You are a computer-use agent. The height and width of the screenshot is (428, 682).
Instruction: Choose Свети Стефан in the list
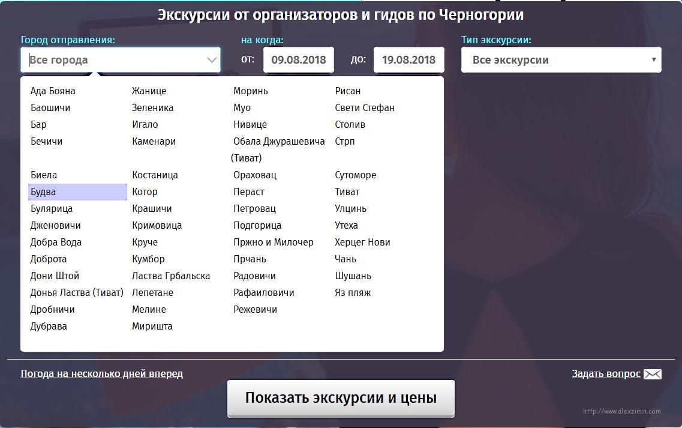coord(365,108)
